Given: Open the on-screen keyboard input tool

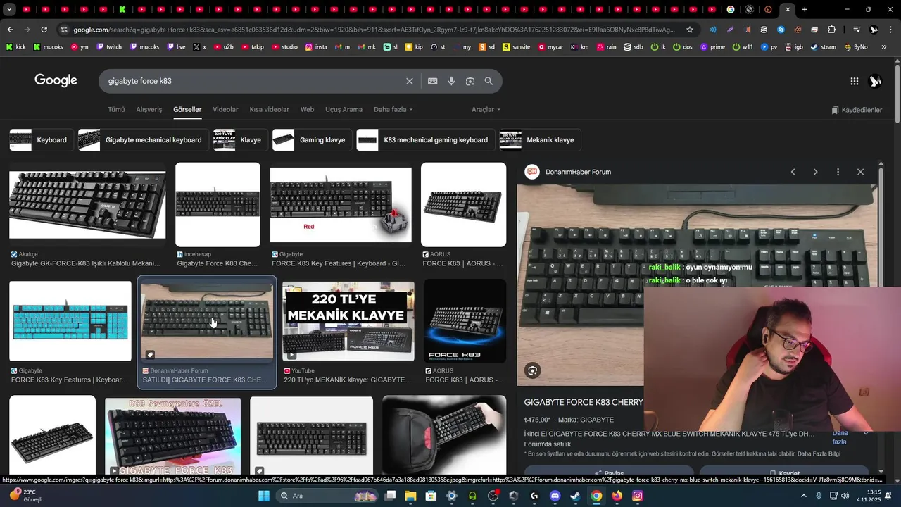Looking at the screenshot, I should coord(433,81).
